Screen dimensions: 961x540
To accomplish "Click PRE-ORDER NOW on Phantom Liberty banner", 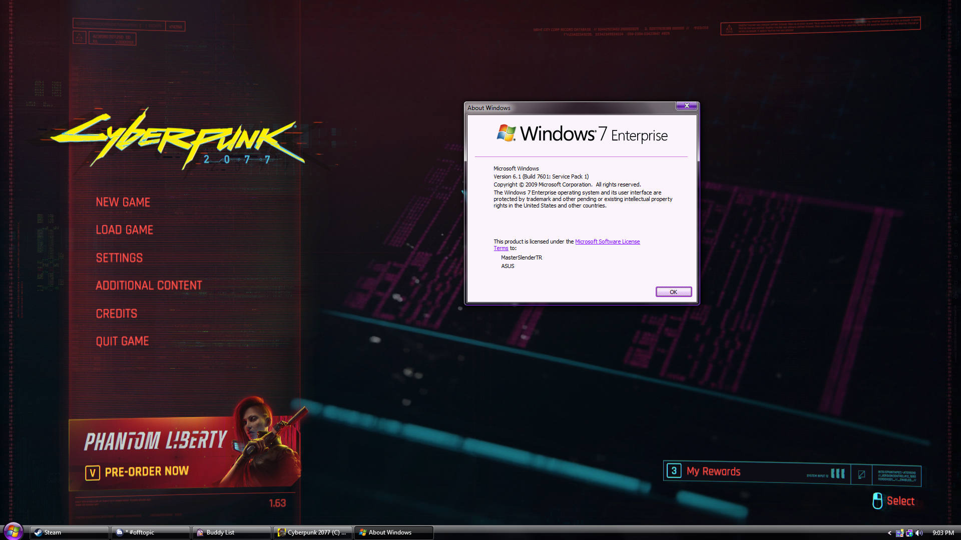I will tap(147, 471).
